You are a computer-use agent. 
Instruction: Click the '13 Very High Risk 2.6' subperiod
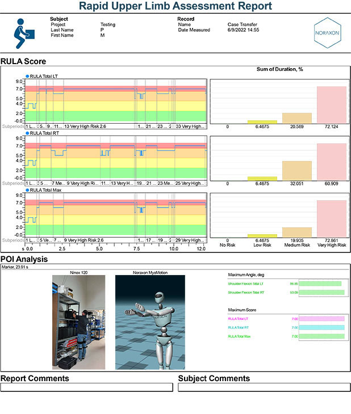(x=85, y=126)
